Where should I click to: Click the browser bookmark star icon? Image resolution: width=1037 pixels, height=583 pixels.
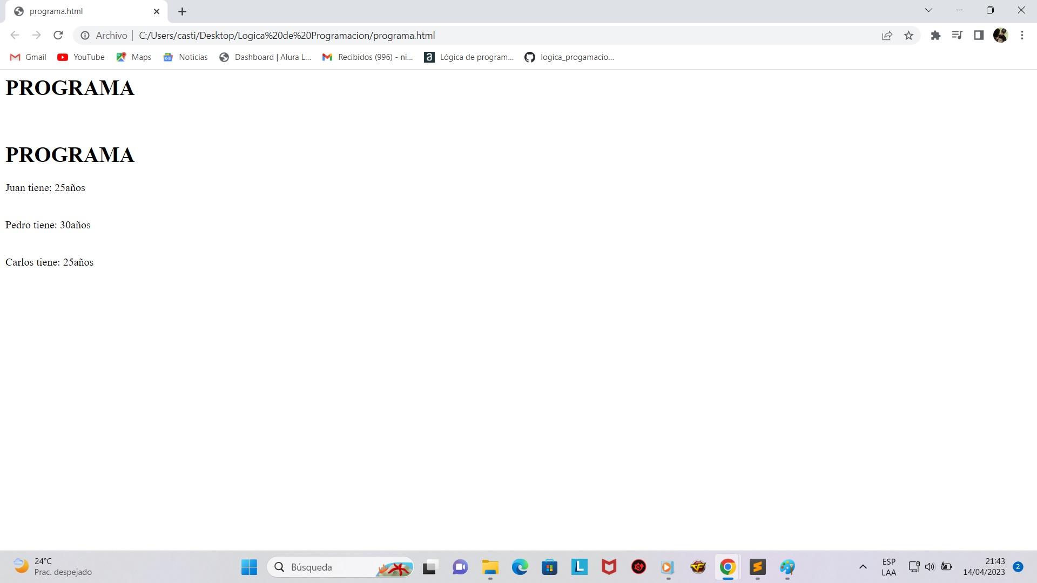(x=909, y=35)
